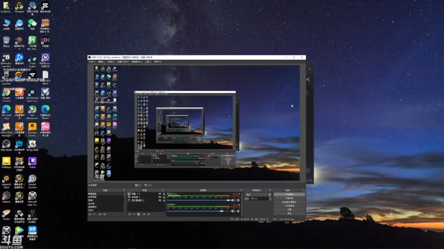Launch WeGame from the desktop

(x=19, y=7)
